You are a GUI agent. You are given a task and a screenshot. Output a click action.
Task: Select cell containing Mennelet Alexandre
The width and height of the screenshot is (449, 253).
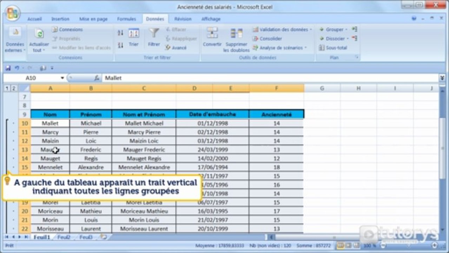tap(144, 167)
